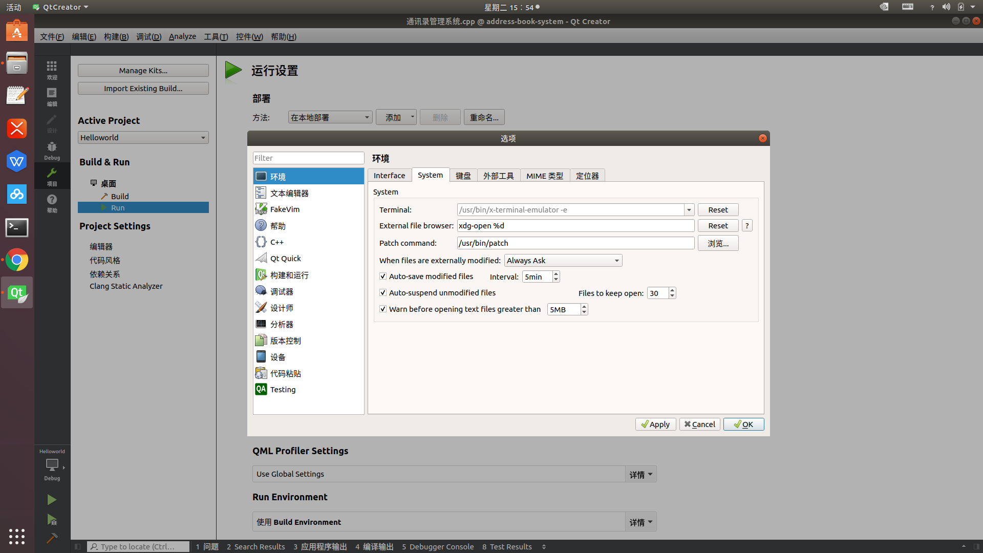Expand the externally modified files dropdown
The height and width of the screenshot is (553, 983).
click(x=563, y=260)
